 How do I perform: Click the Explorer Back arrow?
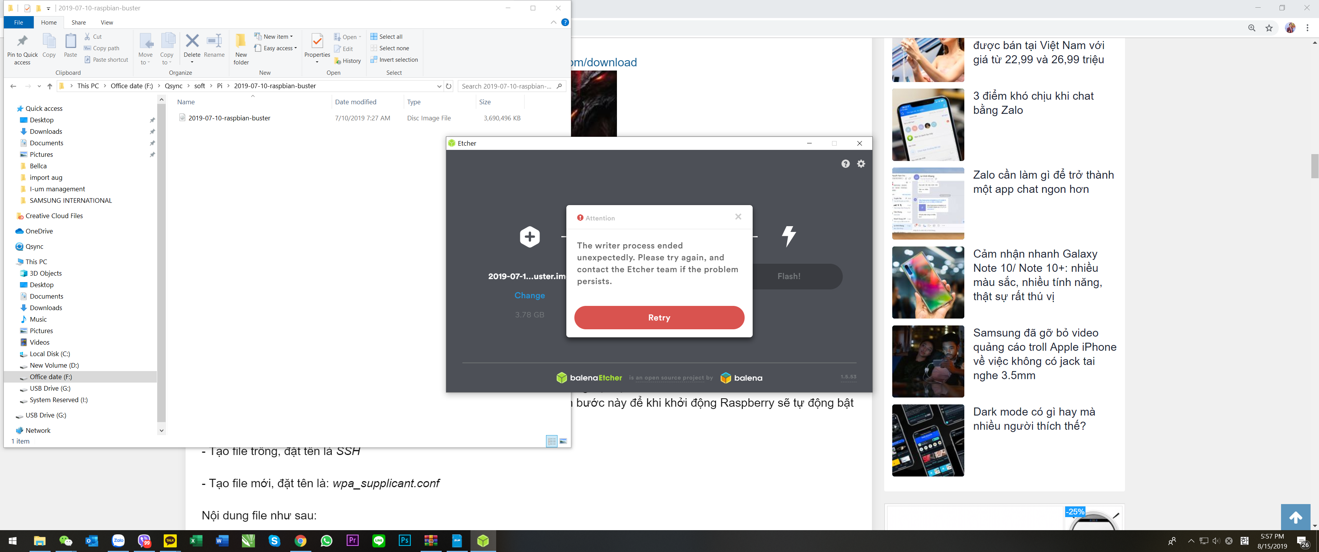(x=13, y=86)
